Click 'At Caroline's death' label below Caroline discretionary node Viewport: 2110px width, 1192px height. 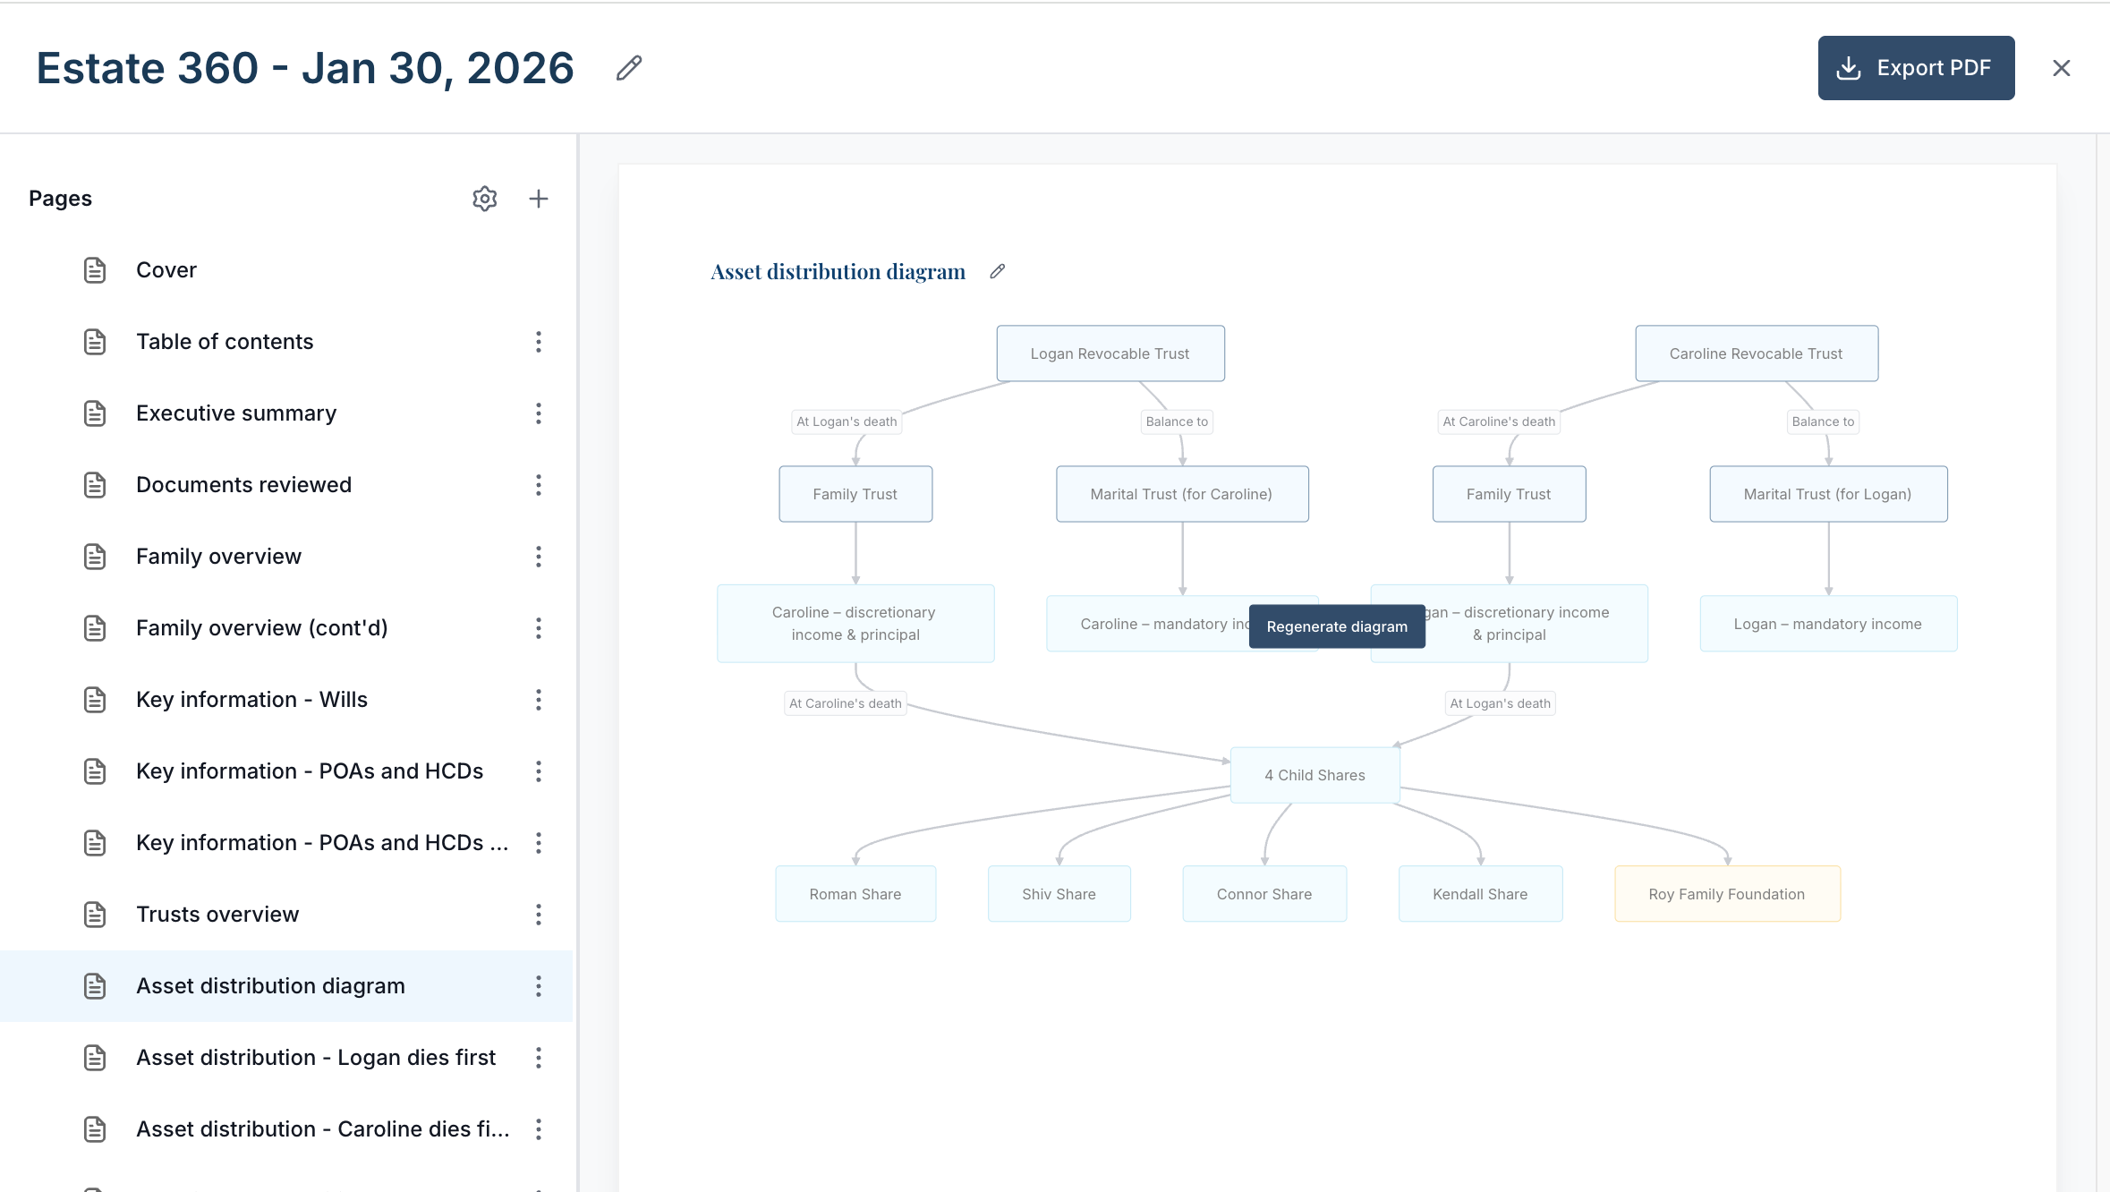click(846, 703)
